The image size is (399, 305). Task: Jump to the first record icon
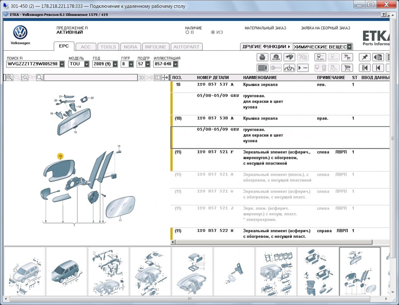click(x=365, y=68)
